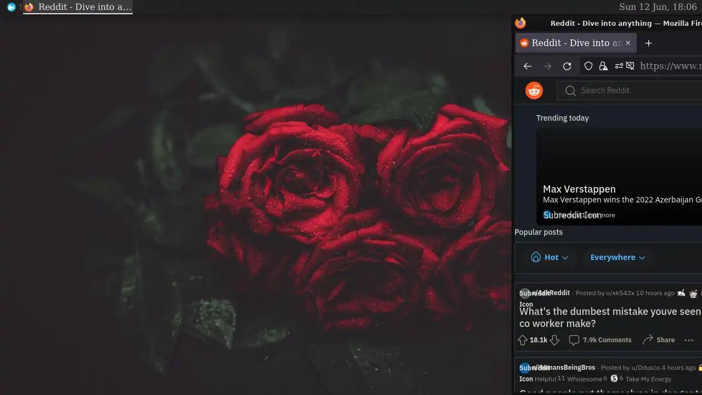Viewport: 702px width, 395px height.
Task: Click the second award icon on the AskReddit post
Action: pyautogui.click(x=693, y=294)
